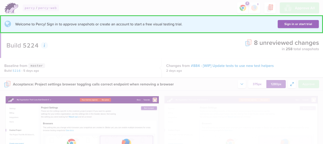Click the Approve All button
Screen dimensions: 323x144
coord(299,8)
